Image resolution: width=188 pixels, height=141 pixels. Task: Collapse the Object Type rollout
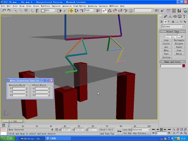coord(173,31)
